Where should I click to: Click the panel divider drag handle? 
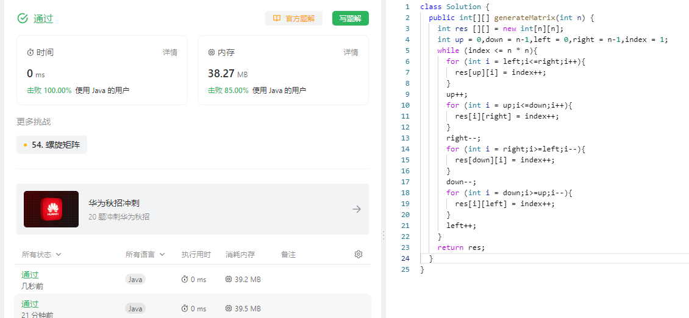pos(383,235)
